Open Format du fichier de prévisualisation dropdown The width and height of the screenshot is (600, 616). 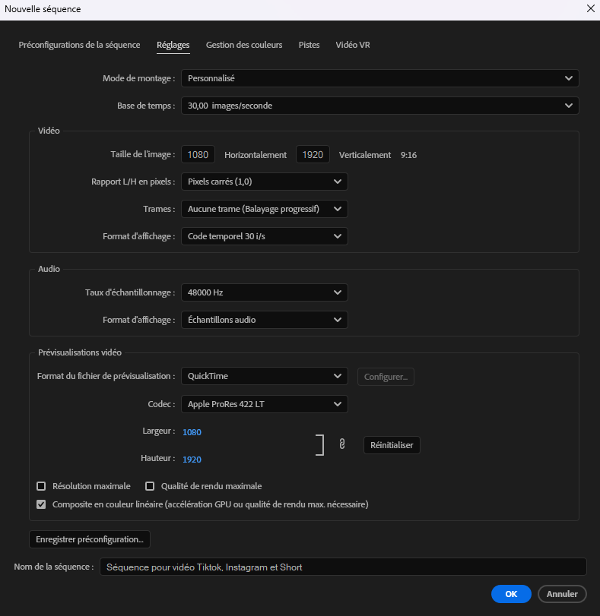point(265,376)
